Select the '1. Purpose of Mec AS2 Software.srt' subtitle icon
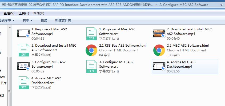The height and width of the screenshot is (106, 225). pyautogui.click(x=91, y=34)
